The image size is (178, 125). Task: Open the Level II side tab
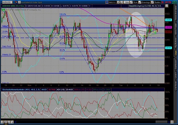click(x=176, y=75)
